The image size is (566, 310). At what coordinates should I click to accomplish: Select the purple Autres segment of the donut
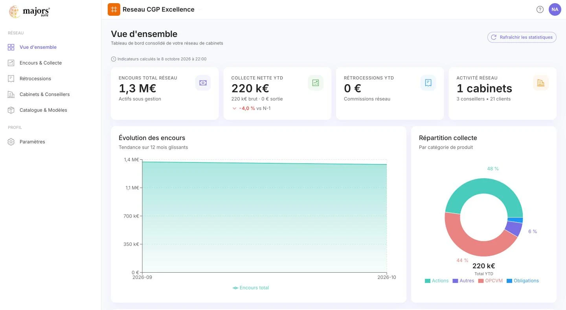click(x=514, y=229)
